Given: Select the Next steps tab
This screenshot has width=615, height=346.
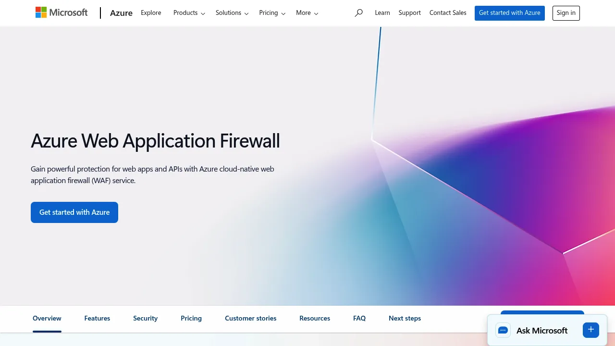Looking at the screenshot, I should pos(405,318).
